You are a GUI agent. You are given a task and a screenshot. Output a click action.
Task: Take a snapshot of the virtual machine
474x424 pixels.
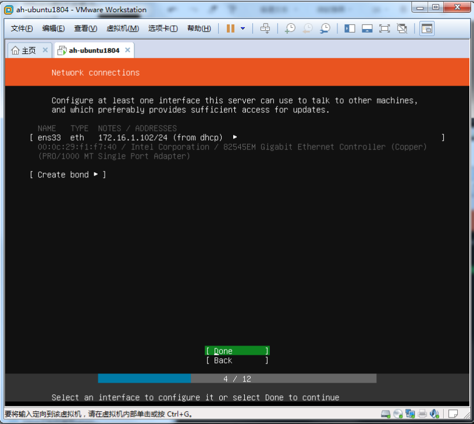(290, 28)
